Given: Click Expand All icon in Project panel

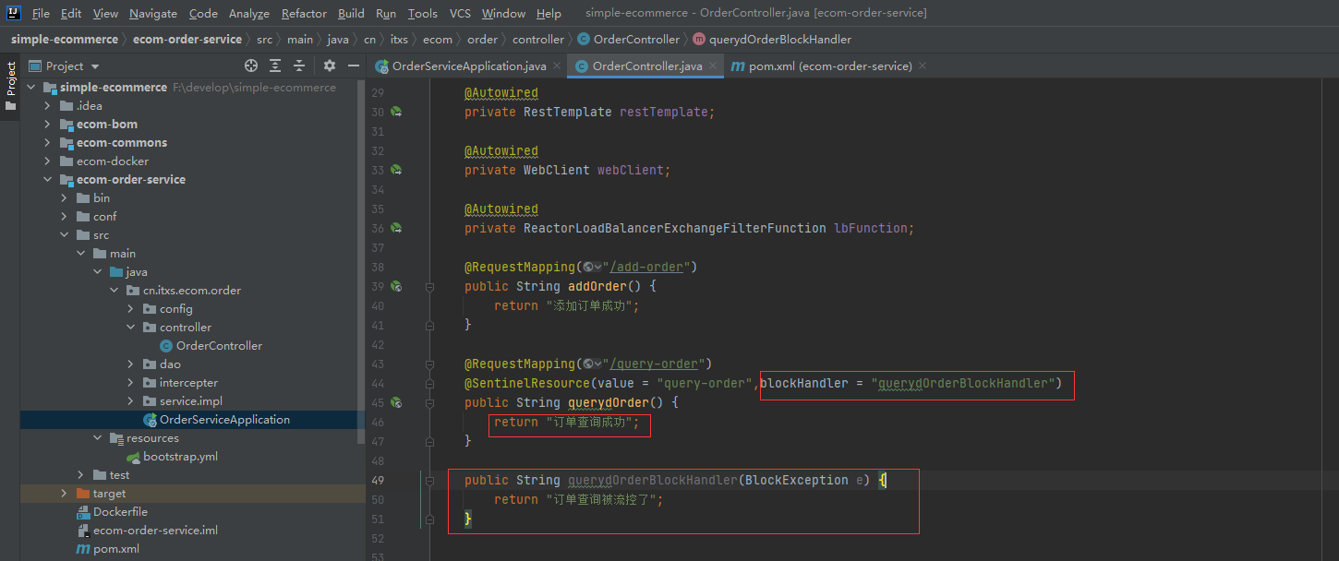Looking at the screenshot, I should click(x=275, y=66).
